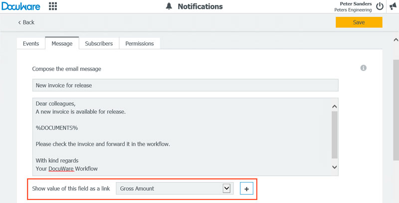Save the notification settings
The image size is (399, 203).
[x=359, y=22]
